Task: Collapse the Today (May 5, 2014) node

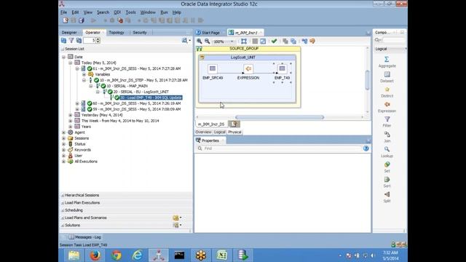Action: (x=71, y=63)
